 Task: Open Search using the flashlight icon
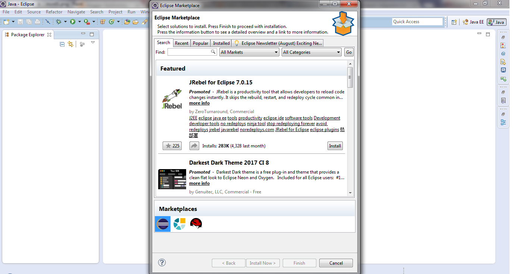[145, 22]
